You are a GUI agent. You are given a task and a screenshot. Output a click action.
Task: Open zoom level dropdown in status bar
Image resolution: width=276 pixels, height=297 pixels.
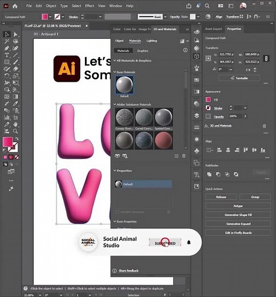click(40, 295)
